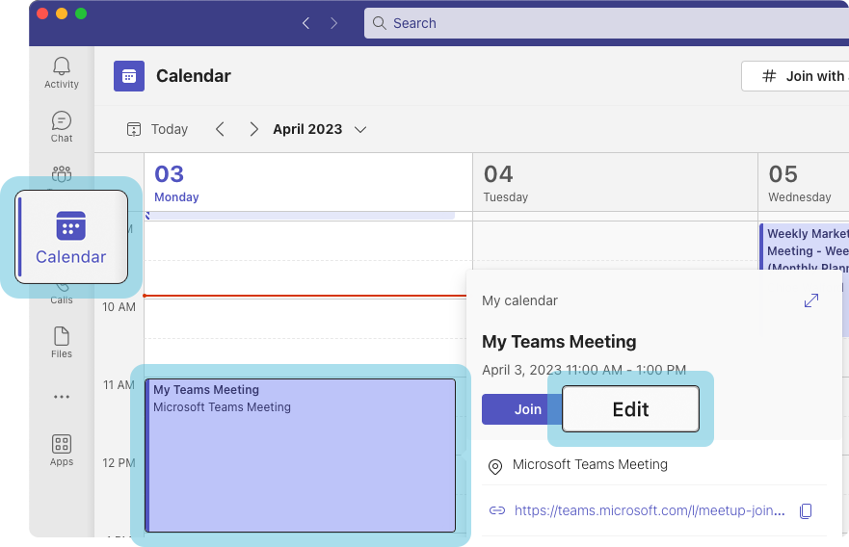Viewport: 849px width, 547px height.
Task: Show more apps ellipsis in sidebar
Action: coord(61,397)
